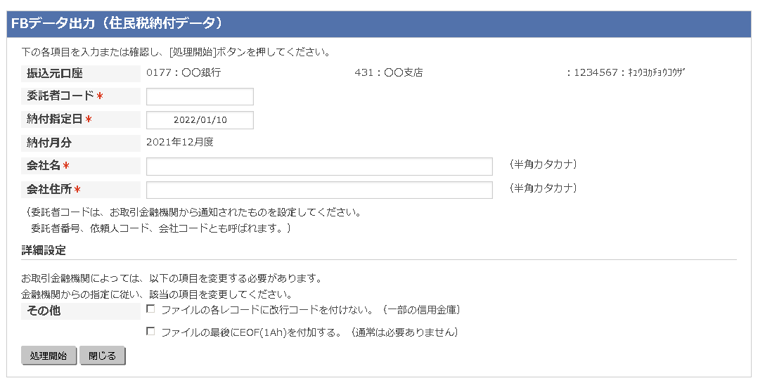
Task: Click the 委託者コード input field
Action: [x=200, y=96]
